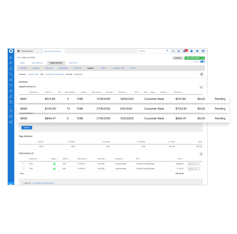Sort unpaid invoices by Job Status column
237x234 pixels.
click(178, 92)
